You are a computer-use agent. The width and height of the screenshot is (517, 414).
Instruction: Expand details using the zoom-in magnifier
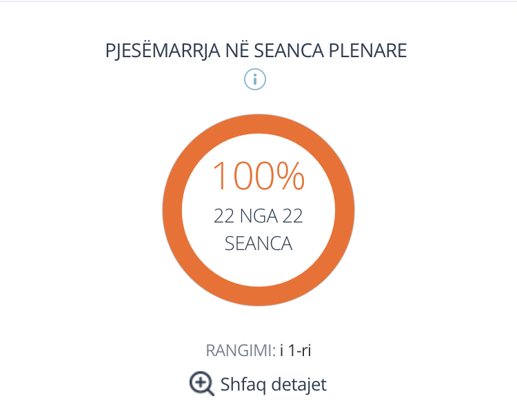point(202,384)
